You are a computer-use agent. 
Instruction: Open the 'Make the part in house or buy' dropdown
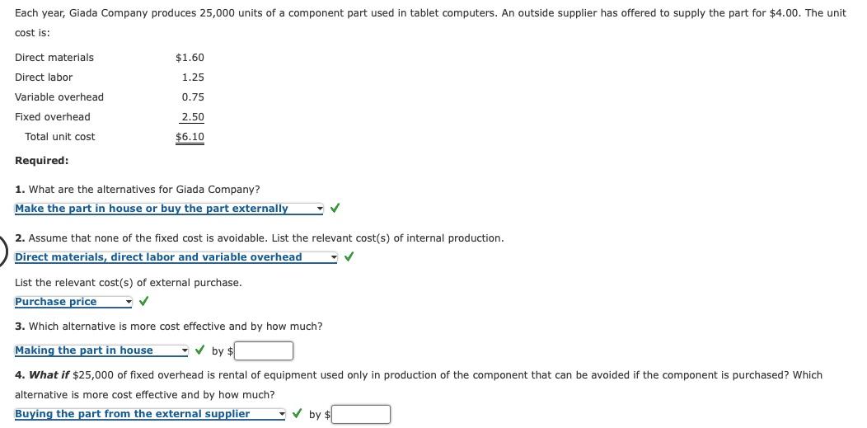pos(169,209)
